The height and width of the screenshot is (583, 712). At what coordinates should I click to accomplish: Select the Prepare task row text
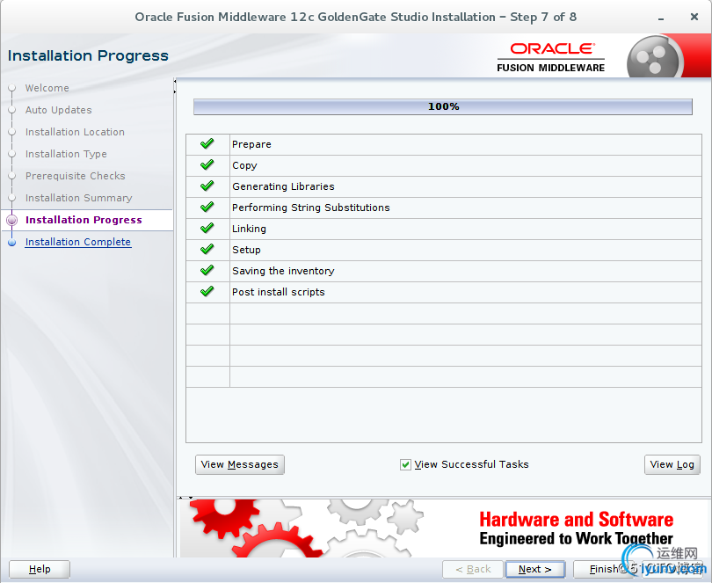point(251,144)
